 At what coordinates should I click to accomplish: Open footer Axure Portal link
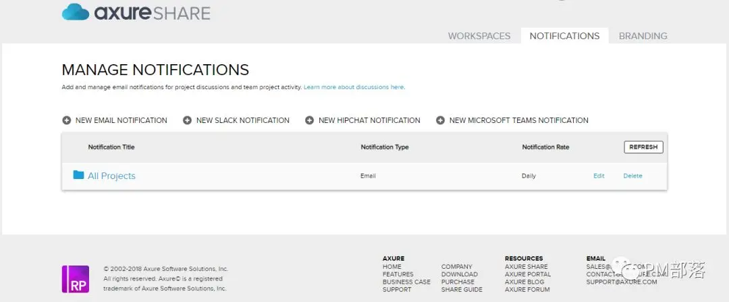click(528, 274)
